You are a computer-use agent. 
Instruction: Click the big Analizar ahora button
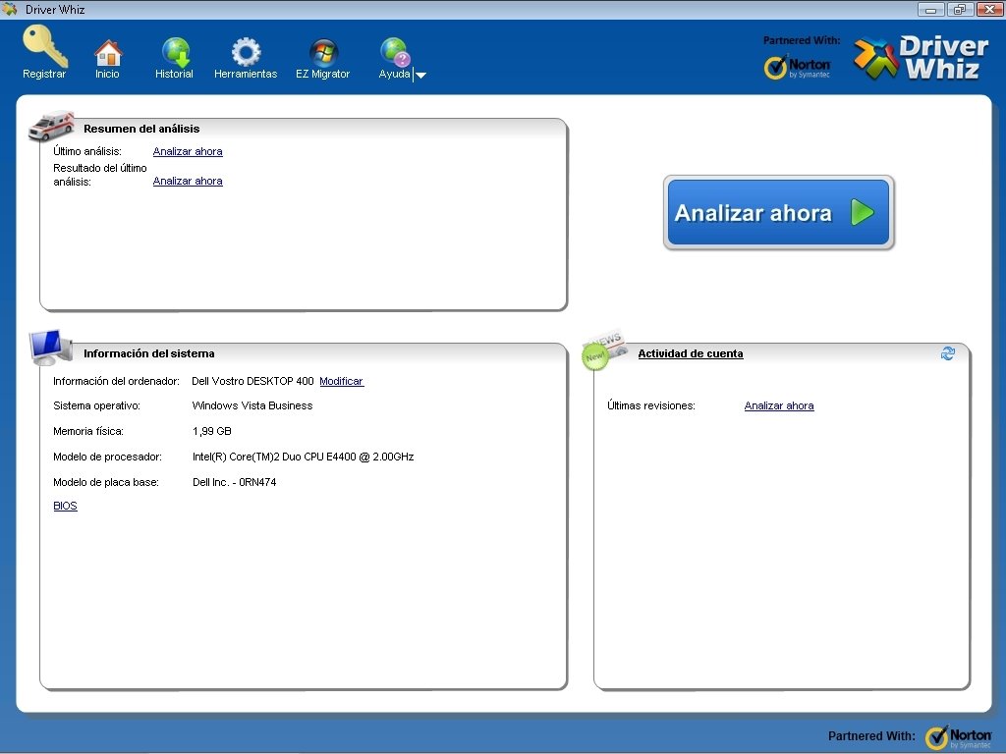(x=778, y=212)
